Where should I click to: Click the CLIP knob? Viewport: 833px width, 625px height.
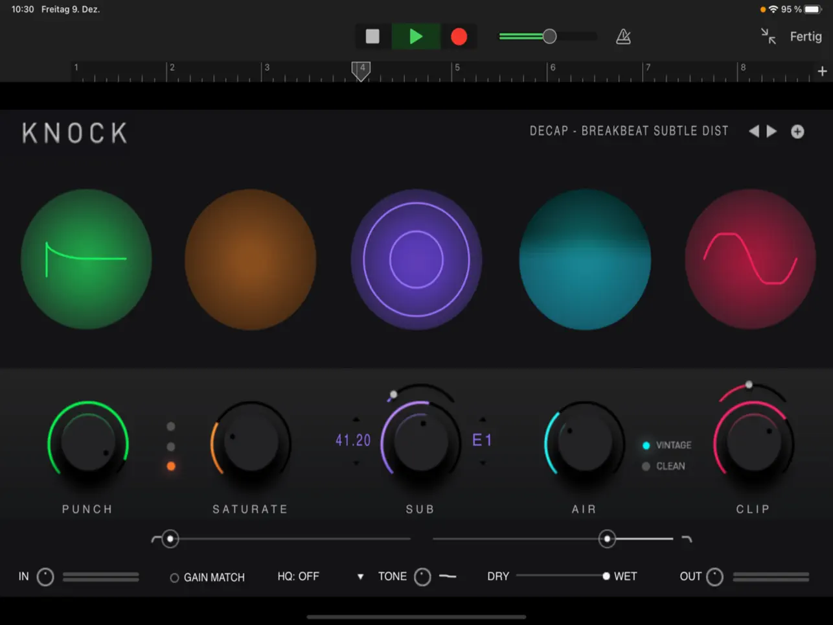[x=753, y=443]
